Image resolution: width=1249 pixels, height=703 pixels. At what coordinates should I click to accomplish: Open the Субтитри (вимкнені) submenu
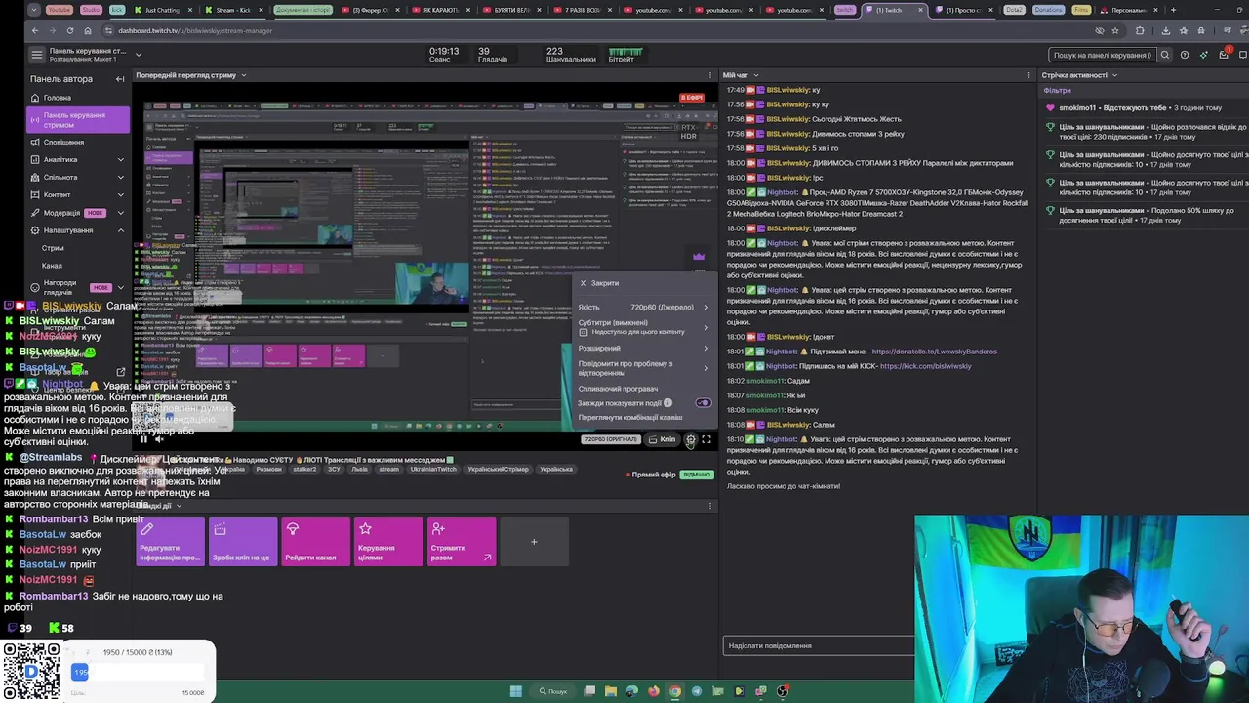[x=644, y=327]
